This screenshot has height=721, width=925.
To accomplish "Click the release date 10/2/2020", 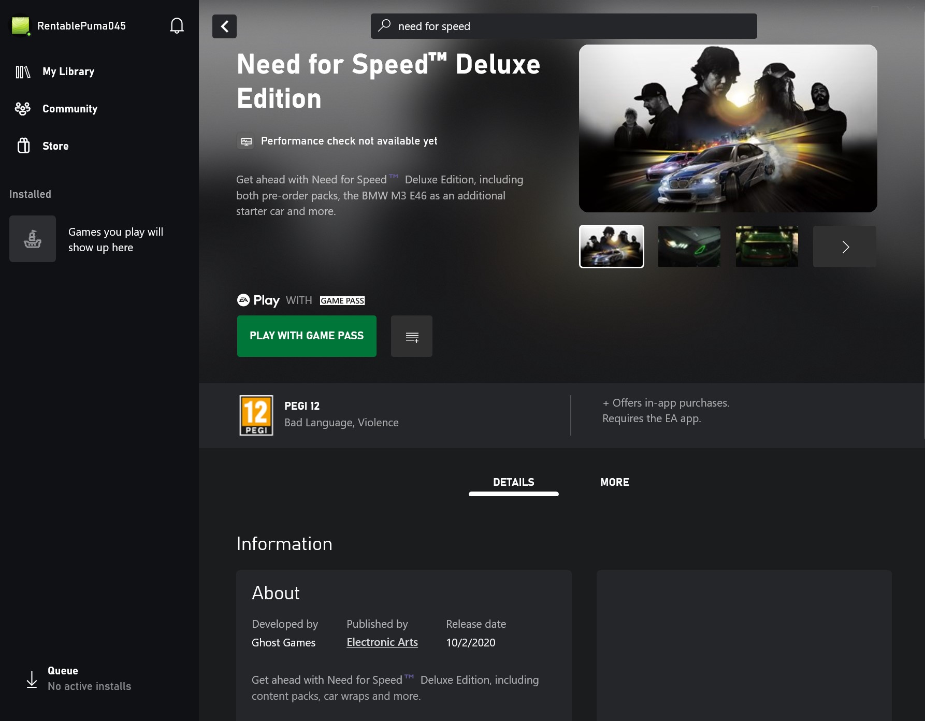I will tap(470, 643).
